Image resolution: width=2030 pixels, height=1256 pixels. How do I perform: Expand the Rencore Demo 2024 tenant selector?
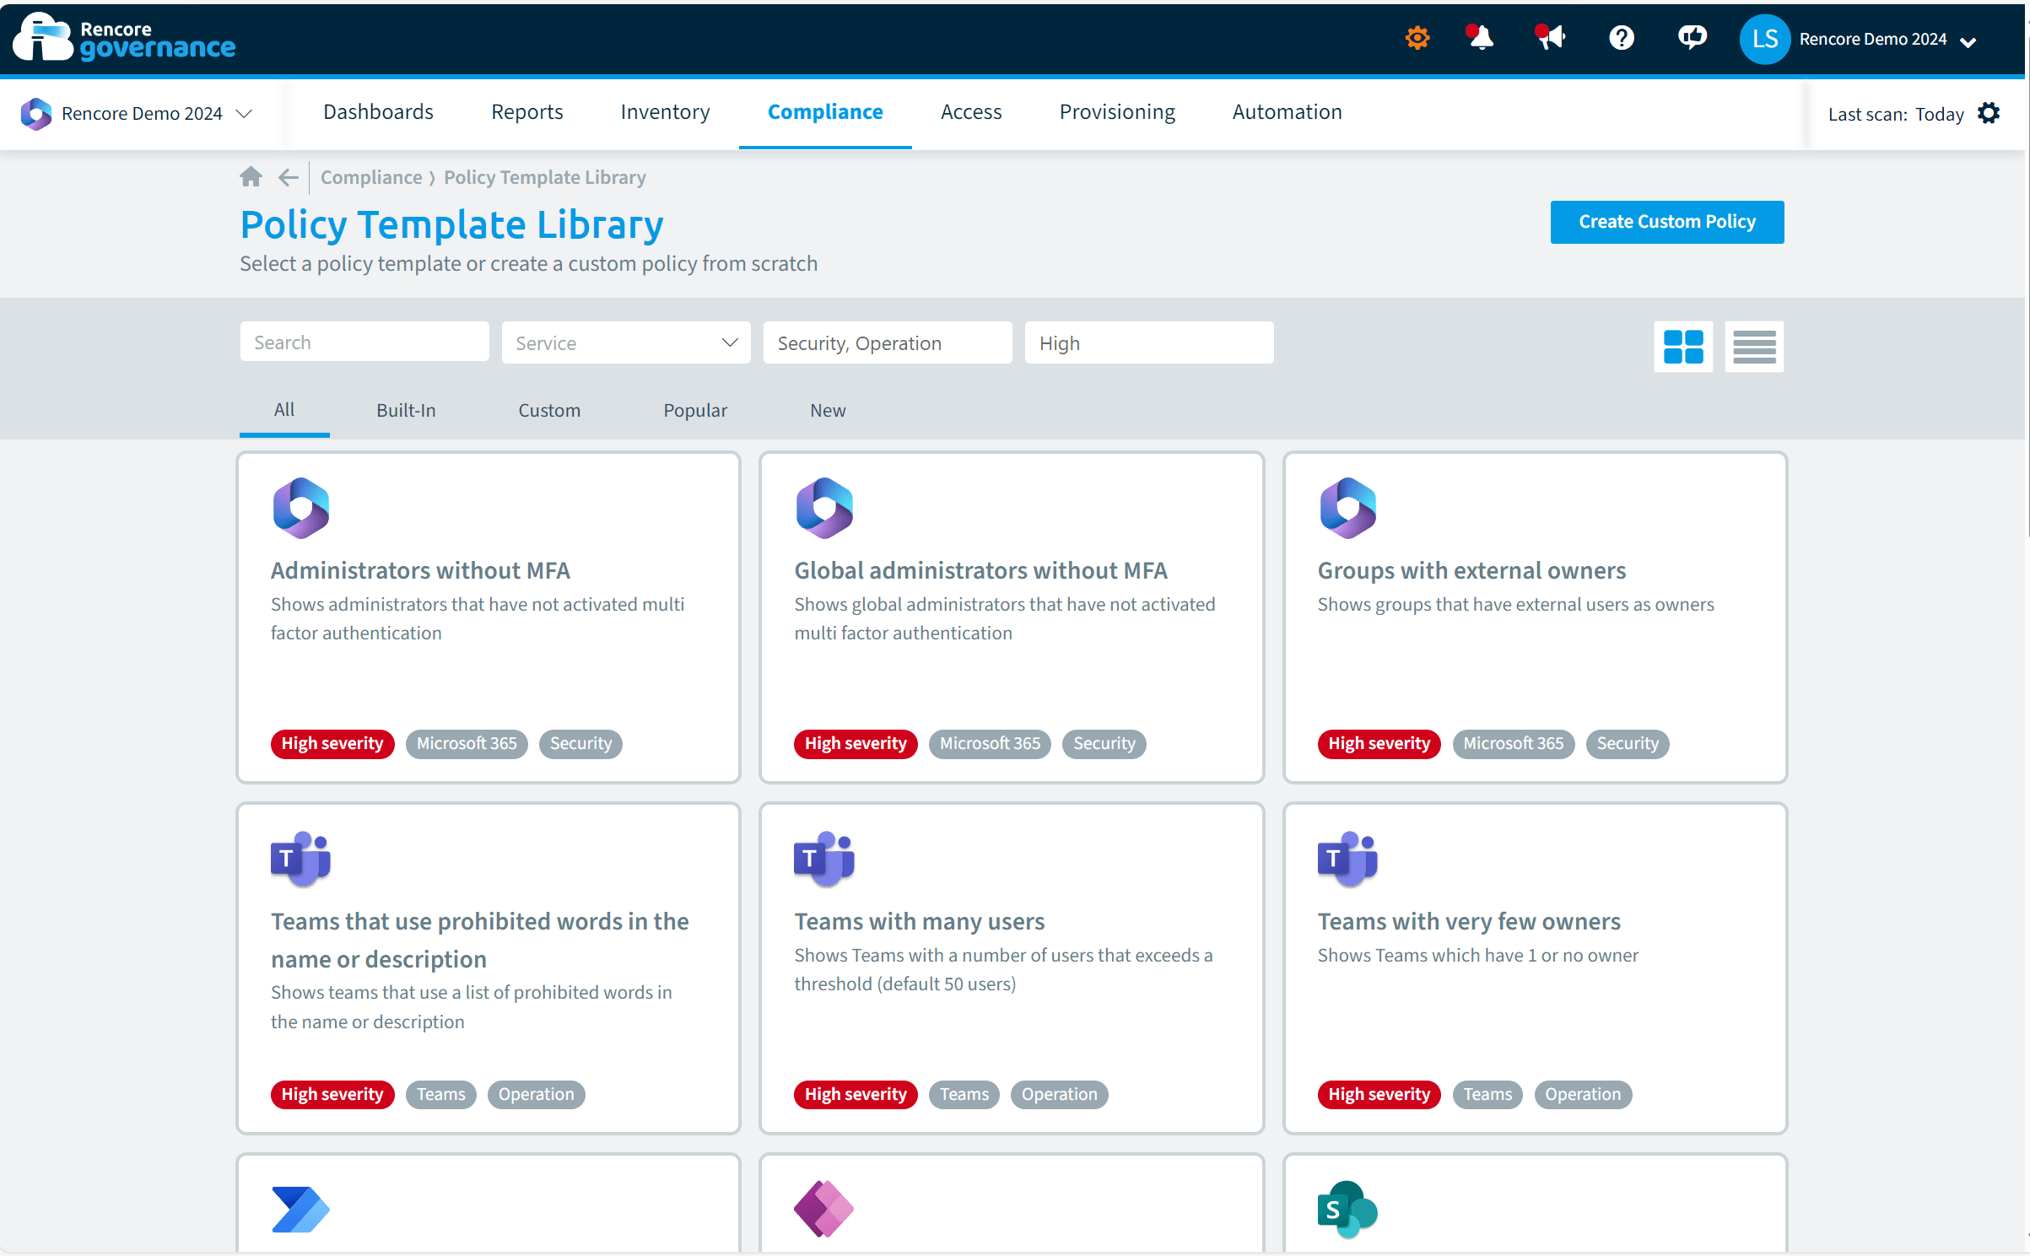[x=245, y=113]
